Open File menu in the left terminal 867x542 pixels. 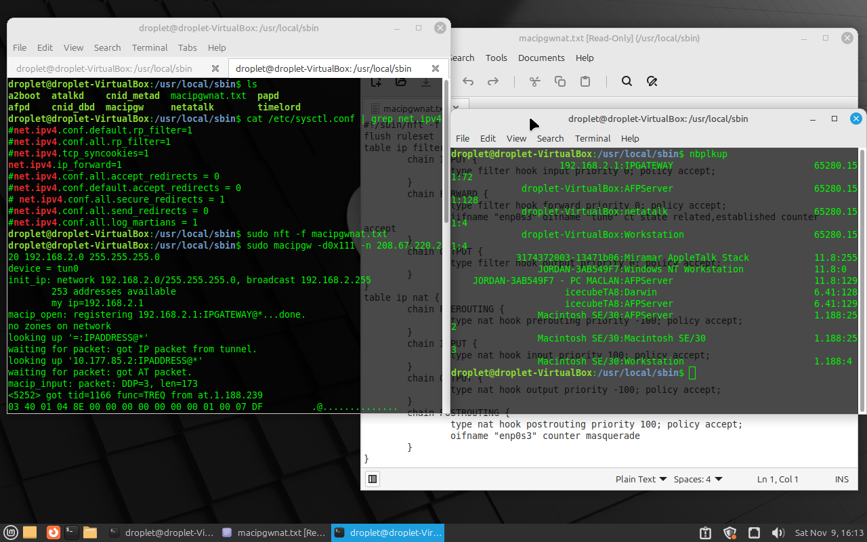pyautogui.click(x=20, y=47)
